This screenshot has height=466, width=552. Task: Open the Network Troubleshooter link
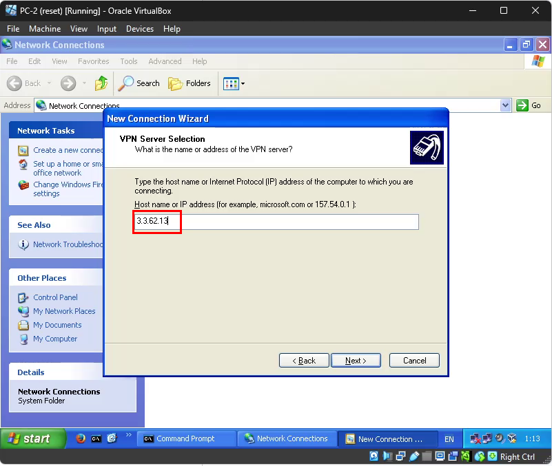click(x=68, y=244)
